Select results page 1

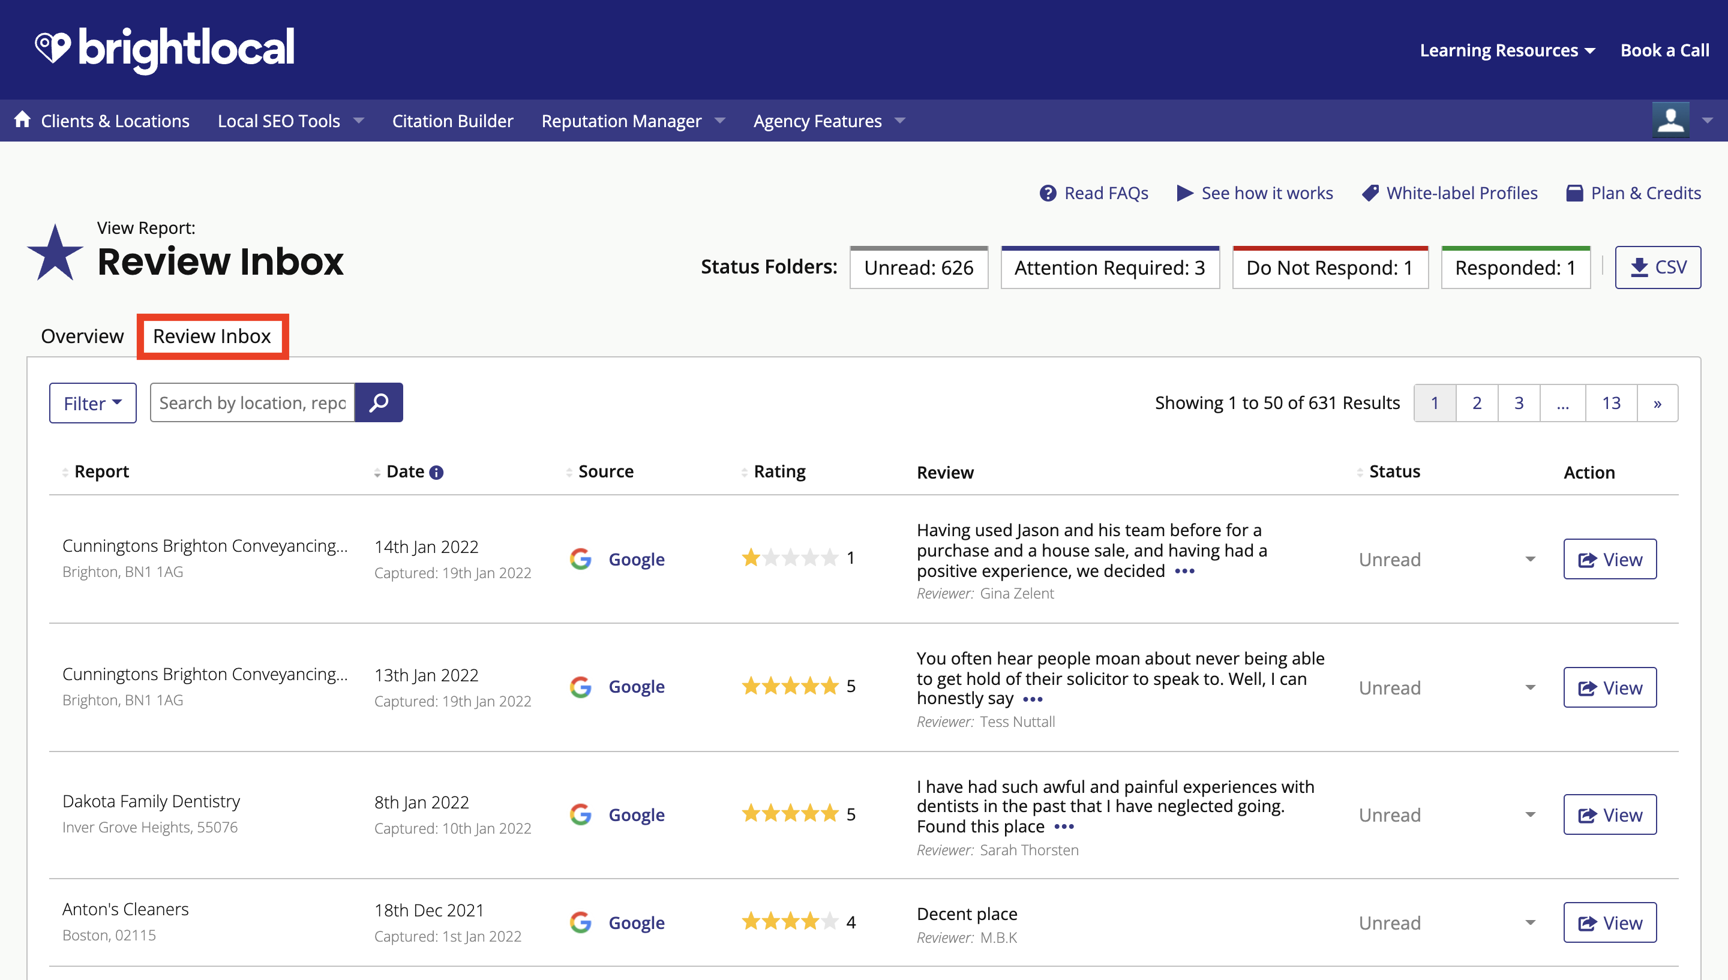point(1435,402)
